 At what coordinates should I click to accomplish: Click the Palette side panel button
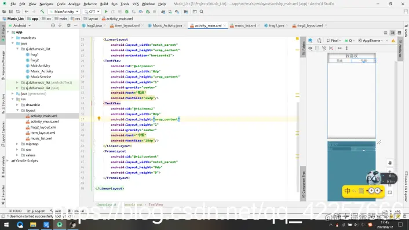(303, 46)
